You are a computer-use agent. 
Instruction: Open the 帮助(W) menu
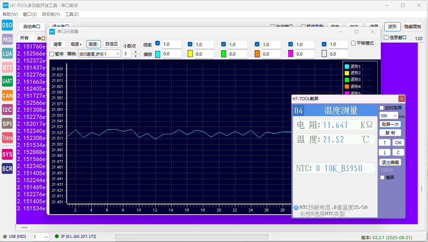10,14
